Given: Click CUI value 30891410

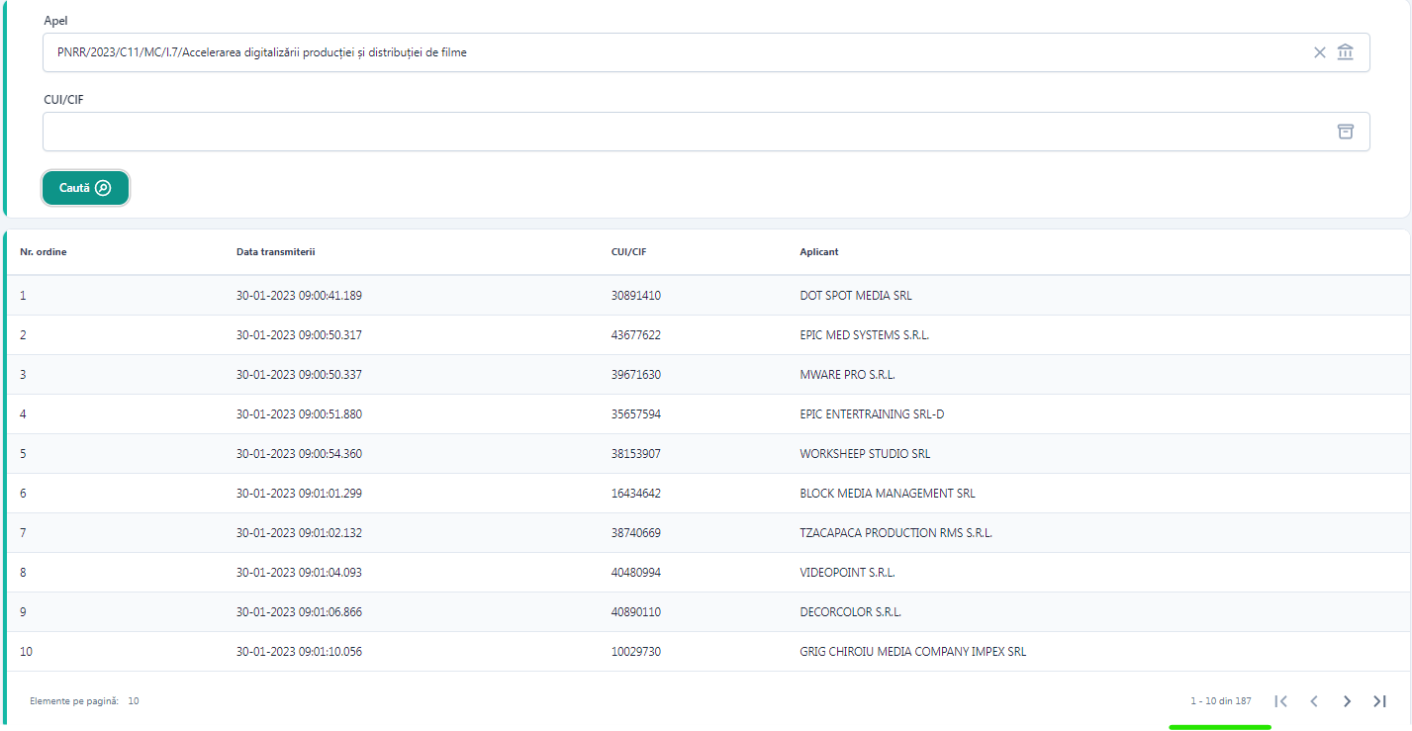Looking at the screenshot, I should click(636, 296).
